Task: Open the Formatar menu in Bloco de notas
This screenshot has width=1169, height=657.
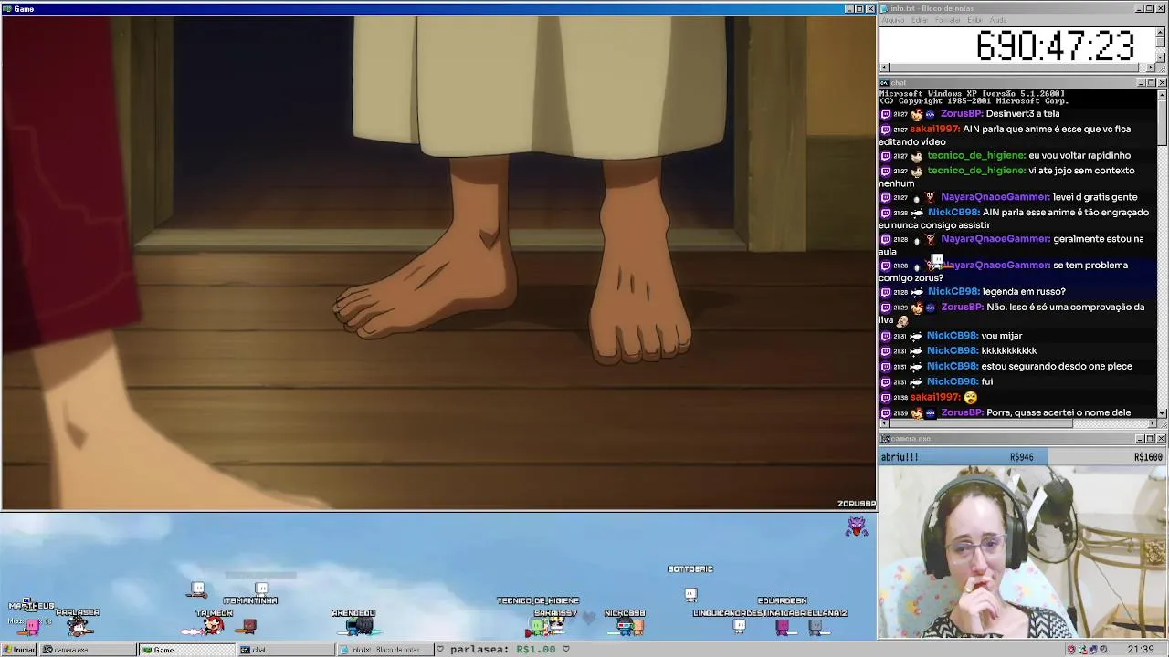Action: [948, 20]
